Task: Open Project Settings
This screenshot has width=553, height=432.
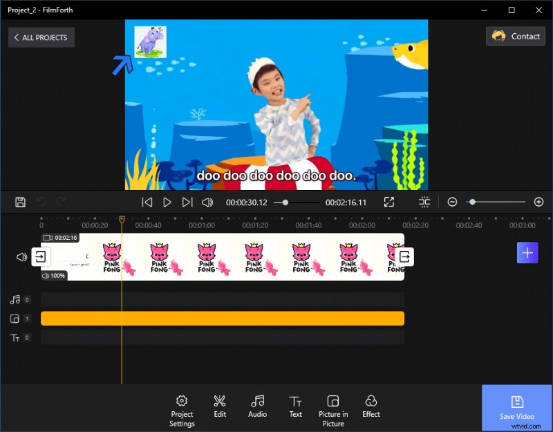Action: coord(181,408)
